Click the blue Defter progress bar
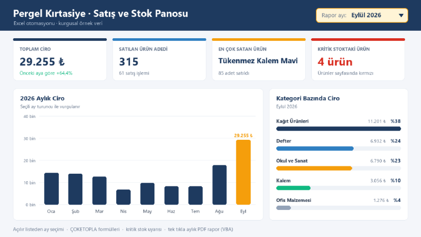 click(315, 149)
